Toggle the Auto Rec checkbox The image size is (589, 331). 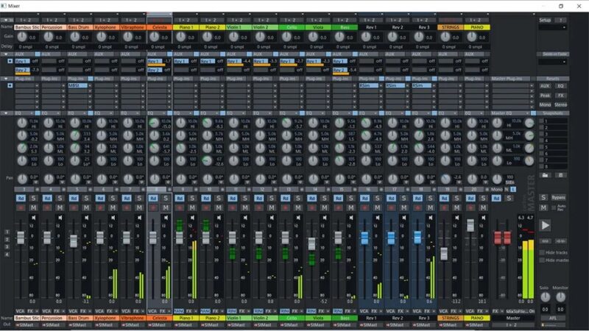[554, 207]
